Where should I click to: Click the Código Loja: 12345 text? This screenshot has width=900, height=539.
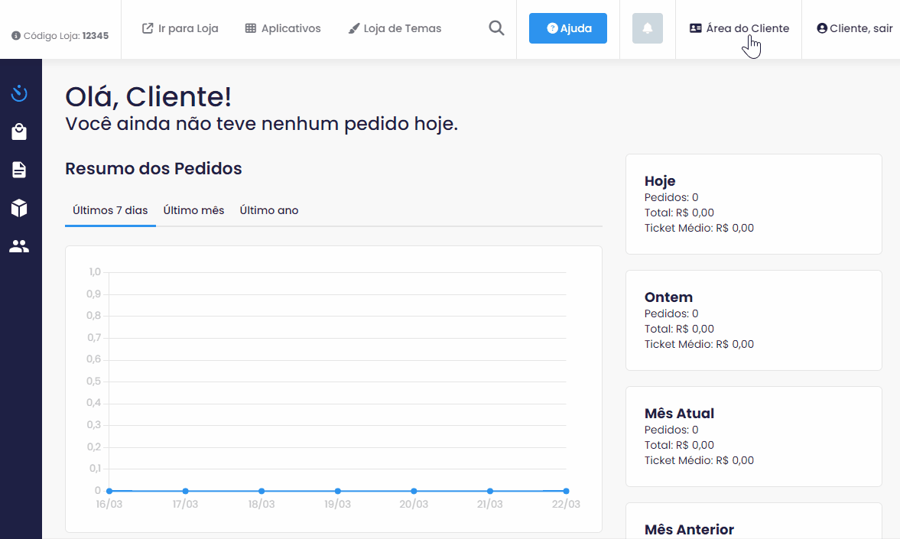pyautogui.click(x=66, y=36)
